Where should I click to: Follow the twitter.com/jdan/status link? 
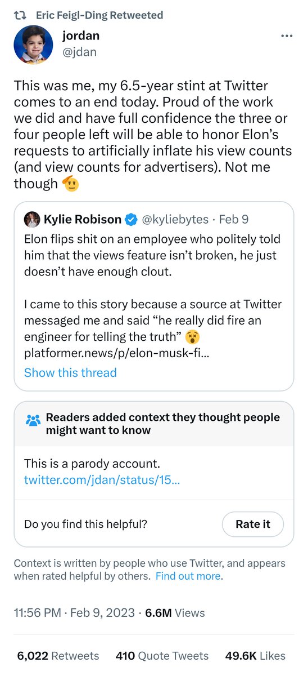[x=102, y=481]
